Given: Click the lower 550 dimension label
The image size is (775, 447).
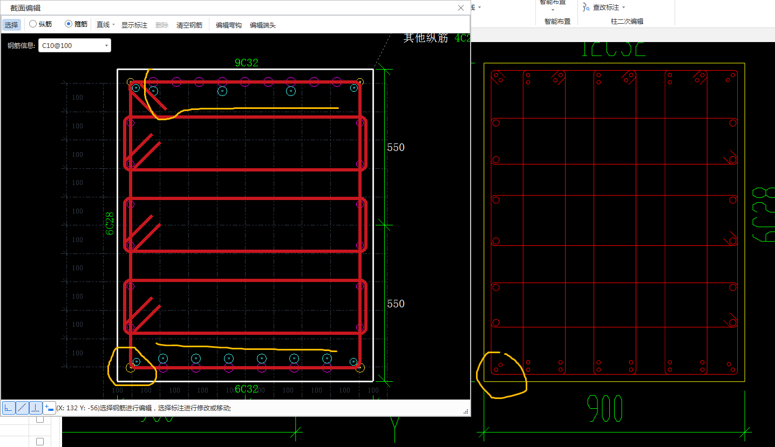Looking at the screenshot, I should pyautogui.click(x=396, y=304).
